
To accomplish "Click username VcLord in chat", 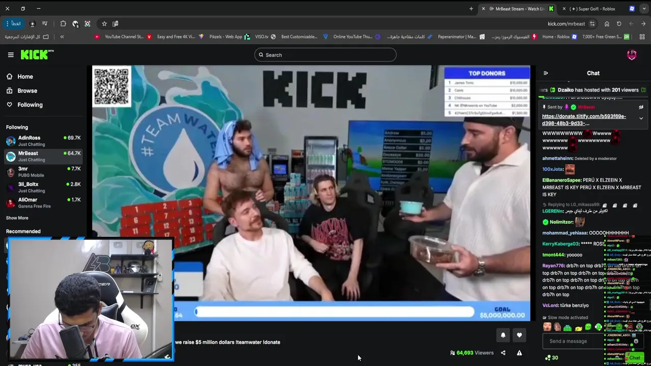I will tap(550, 306).
